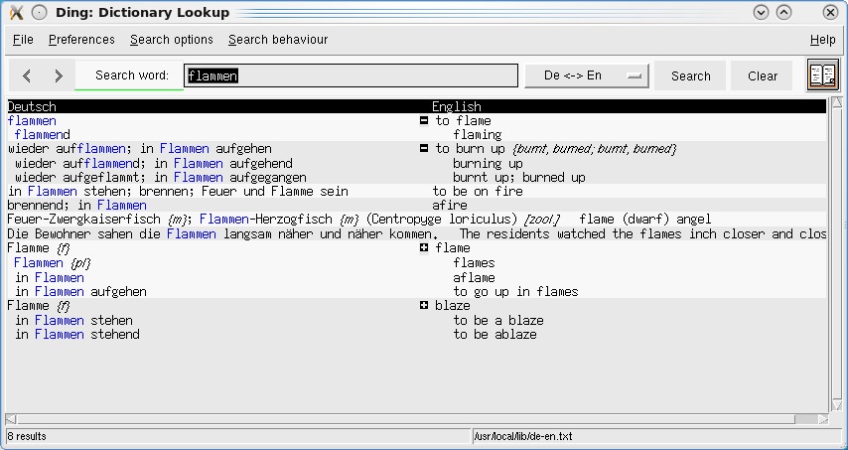Expand the 'blaze' entry
848x450 pixels.
[x=424, y=306]
